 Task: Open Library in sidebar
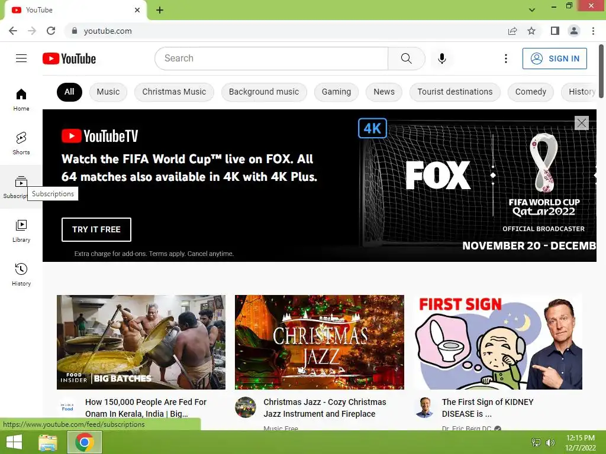[21, 231]
